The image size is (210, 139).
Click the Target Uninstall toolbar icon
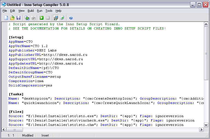(62, 18)
